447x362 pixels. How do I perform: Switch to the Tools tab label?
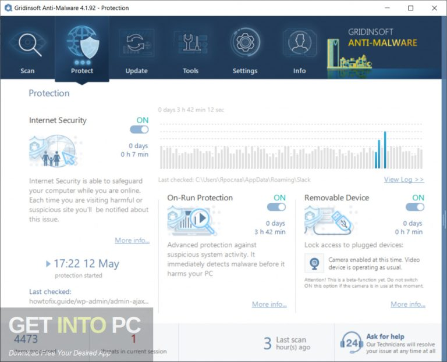click(190, 71)
